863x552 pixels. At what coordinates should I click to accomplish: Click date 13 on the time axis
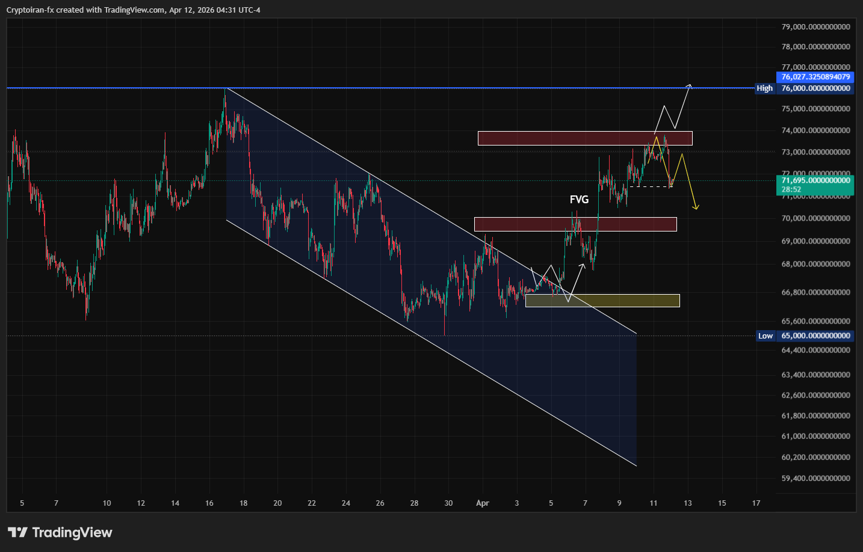pyautogui.click(x=688, y=503)
